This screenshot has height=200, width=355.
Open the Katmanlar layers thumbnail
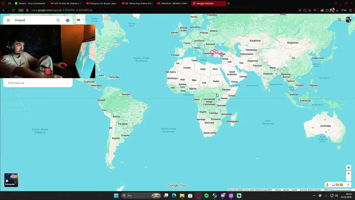click(x=11, y=180)
